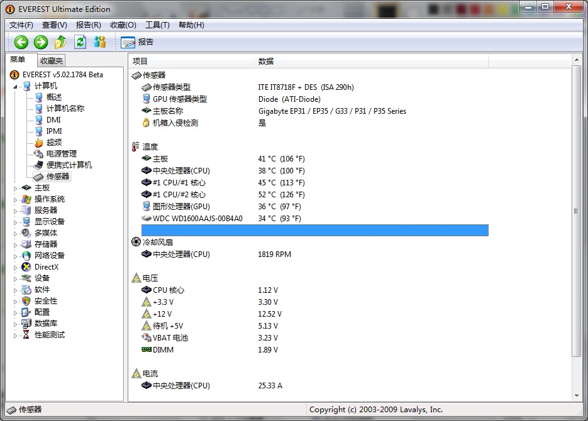Select the 超频 flame icon item
588x421 pixels.
[x=39, y=143]
